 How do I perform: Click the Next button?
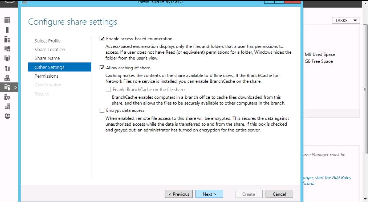coord(209,194)
